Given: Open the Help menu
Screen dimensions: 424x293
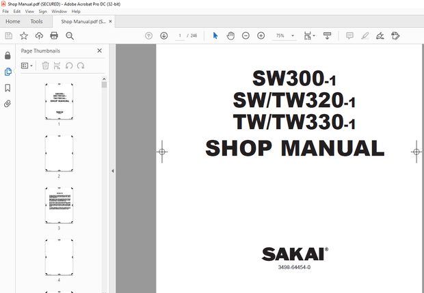Looking at the screenshot, I should [76, 12].
